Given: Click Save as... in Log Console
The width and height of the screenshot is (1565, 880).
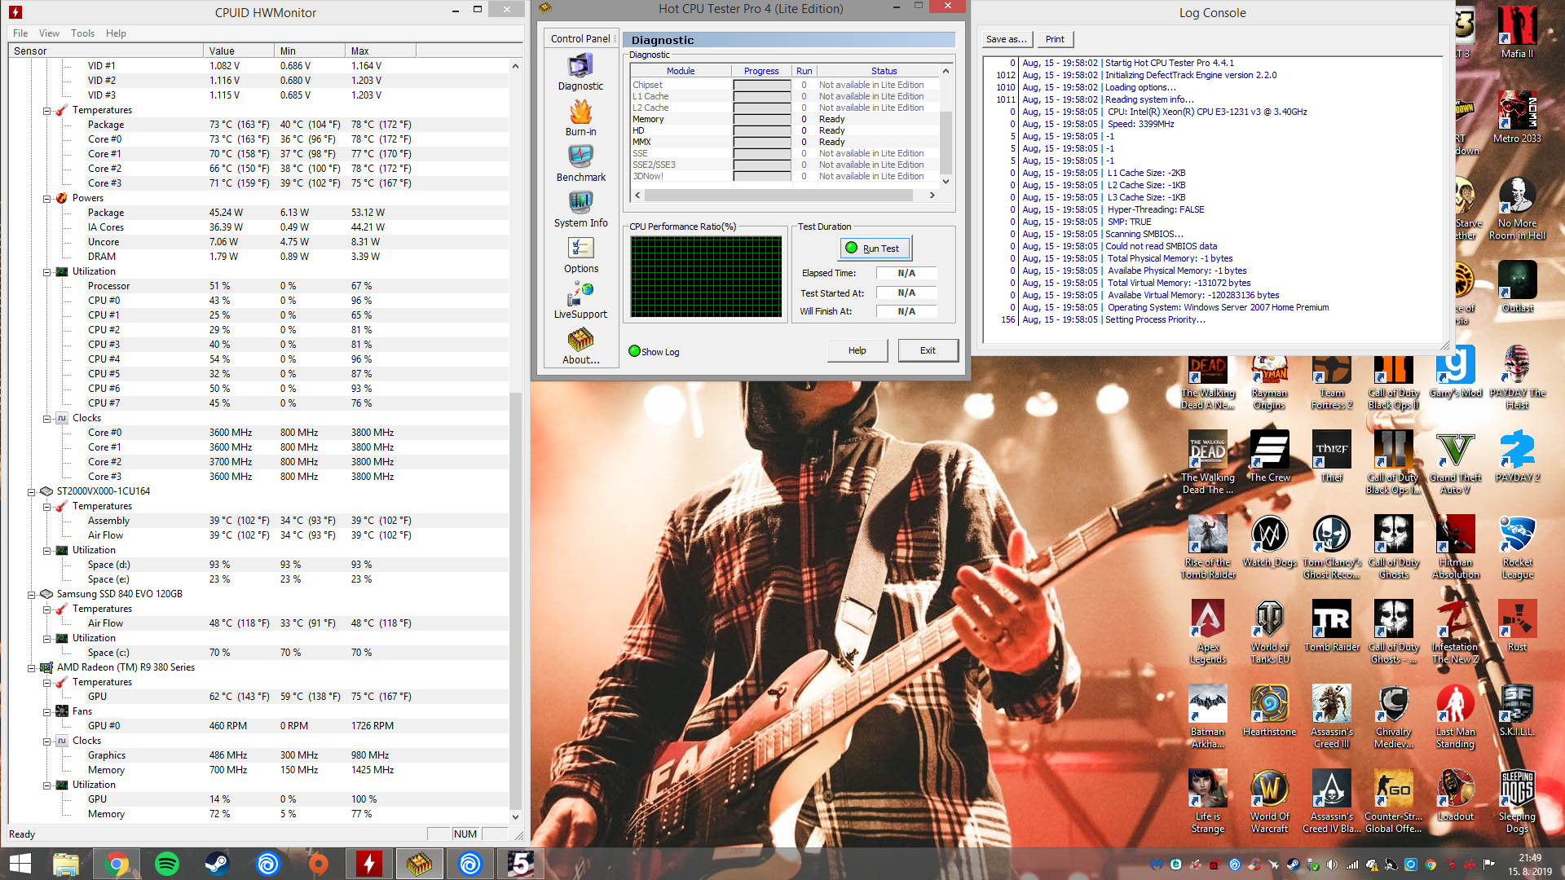Looking at the screenshot, I should point(1007,39).
